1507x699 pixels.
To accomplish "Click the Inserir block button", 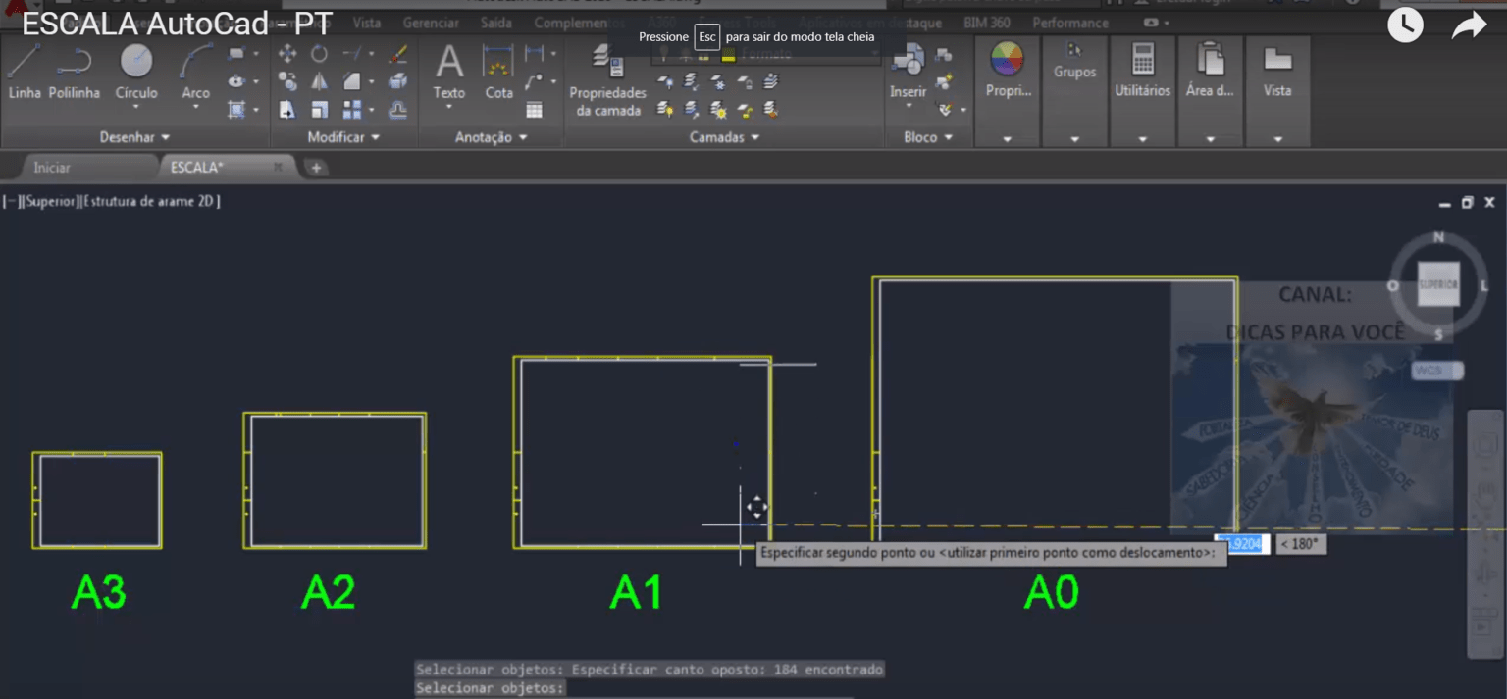I will point(908,72).
